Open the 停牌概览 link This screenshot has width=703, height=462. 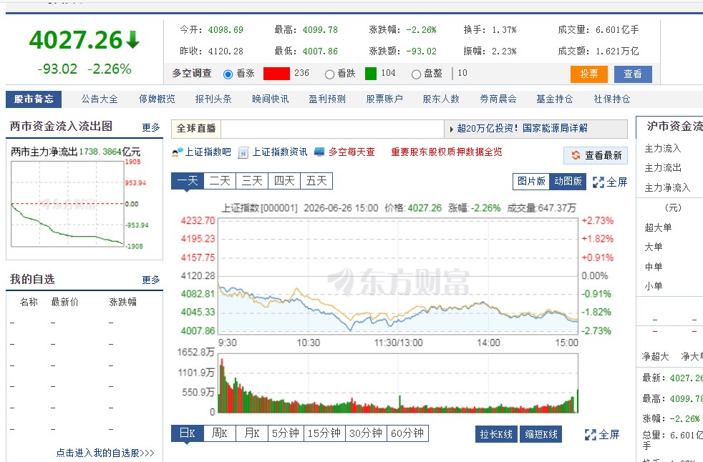click(157, 99)
